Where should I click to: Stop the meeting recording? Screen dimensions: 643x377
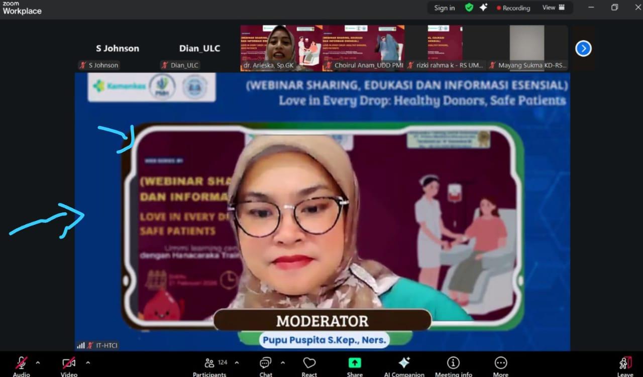click(513, 8)
